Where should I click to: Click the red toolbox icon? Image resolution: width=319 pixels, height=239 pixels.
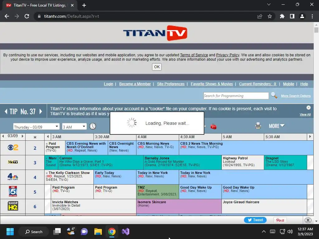[213, 126]
